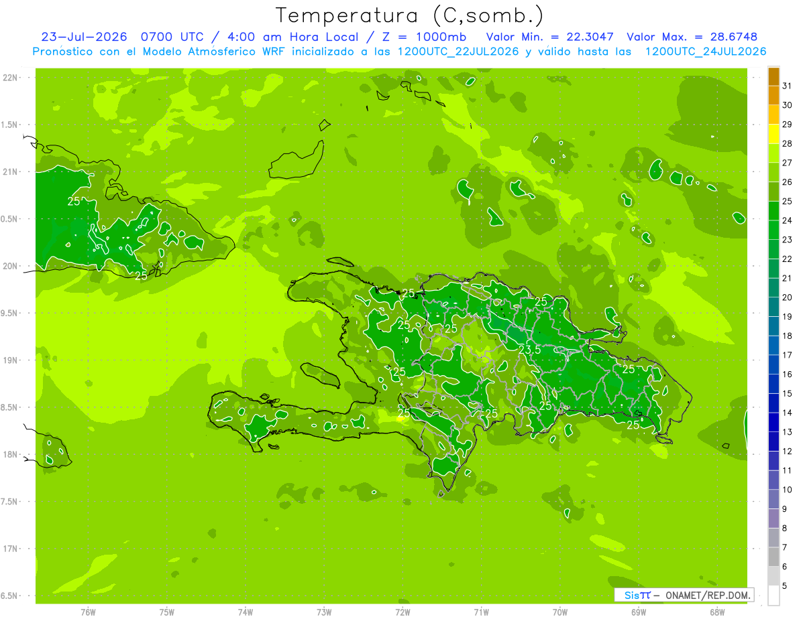
Task: Click the '21N' latitude label
Action: pyautogui.click(x=9, y=171)
